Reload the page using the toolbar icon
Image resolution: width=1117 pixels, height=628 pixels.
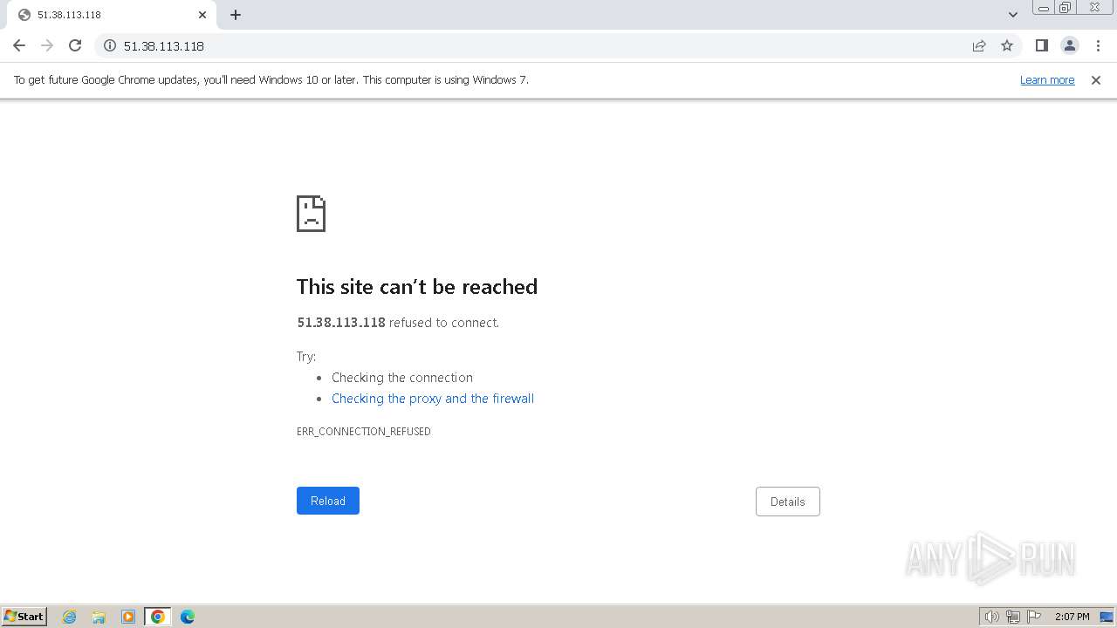[75, 45]
